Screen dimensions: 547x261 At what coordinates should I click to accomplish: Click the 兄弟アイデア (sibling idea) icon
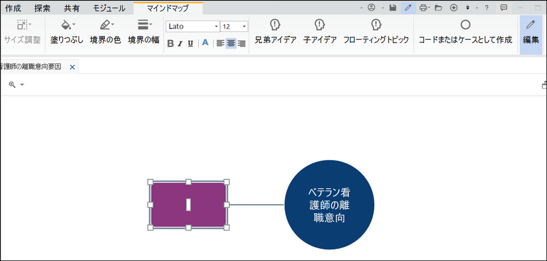[x=275, y=26]
